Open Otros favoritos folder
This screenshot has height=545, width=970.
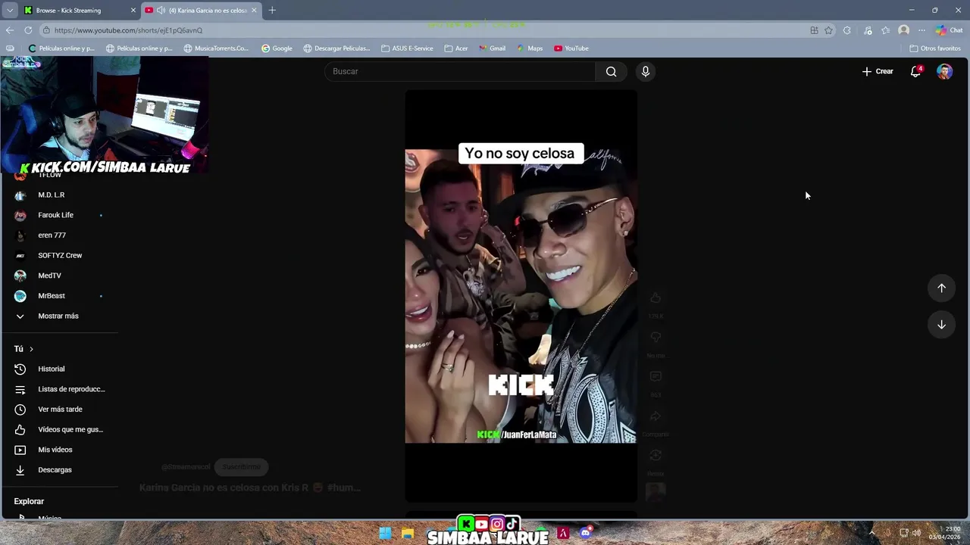point(935,48)
